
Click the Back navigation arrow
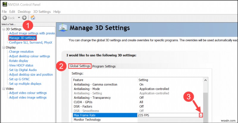5,18
